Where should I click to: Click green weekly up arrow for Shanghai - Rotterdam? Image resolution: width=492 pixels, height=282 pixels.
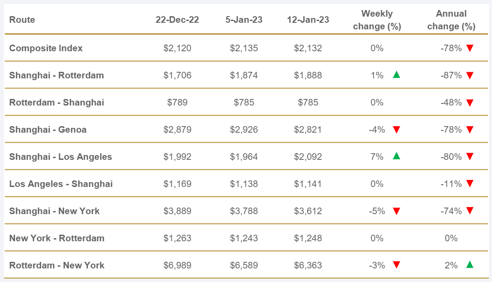tap(396, 75)
